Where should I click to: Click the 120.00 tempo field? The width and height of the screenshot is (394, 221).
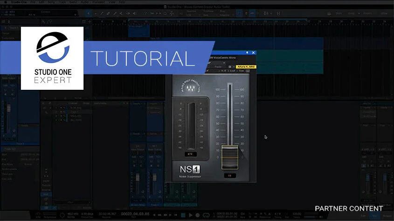[x=297, y=214]
